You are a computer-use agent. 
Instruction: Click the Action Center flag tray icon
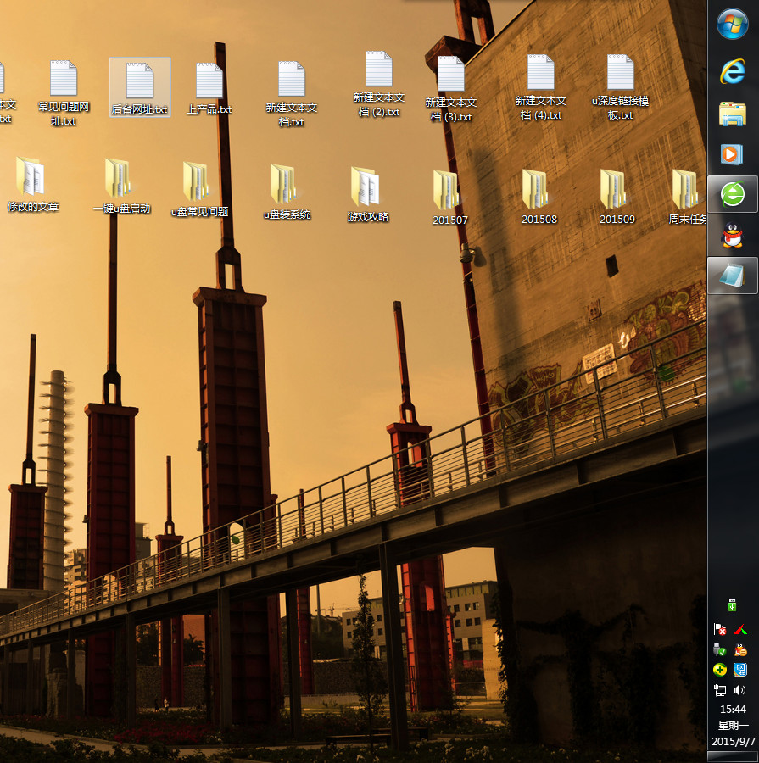point(721,629)
